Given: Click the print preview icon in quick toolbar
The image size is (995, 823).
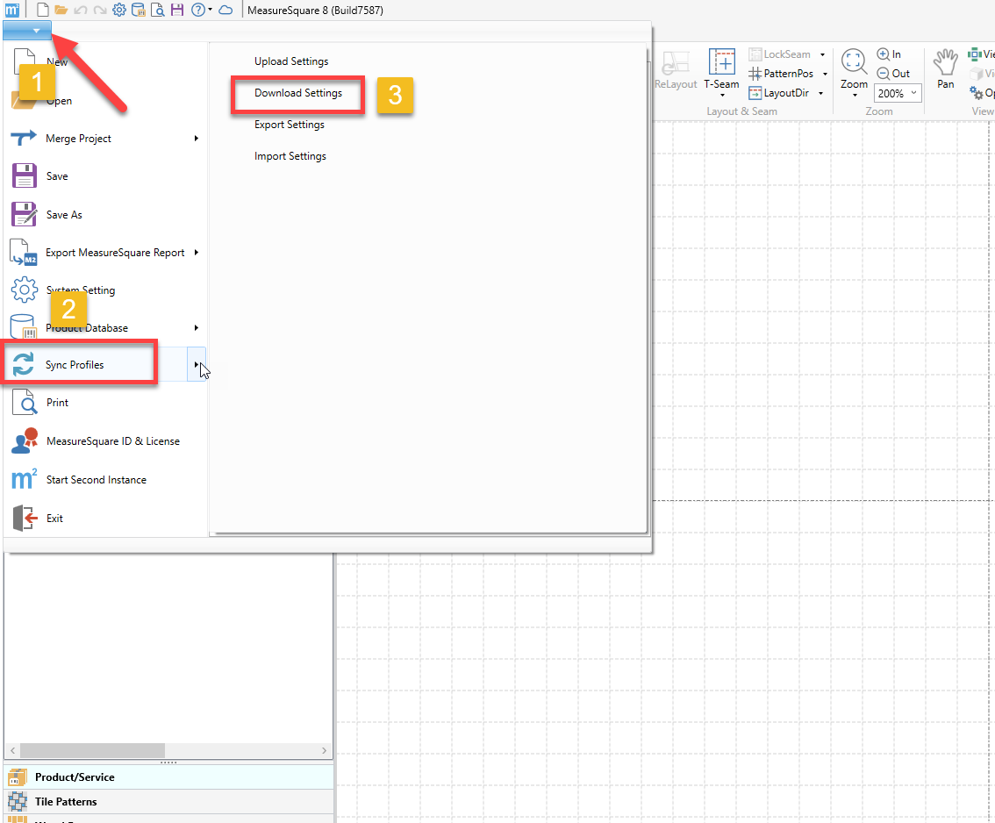Looking at the screenshot, I should coord(158,10).
